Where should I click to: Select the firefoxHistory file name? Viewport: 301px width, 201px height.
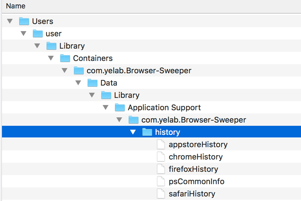[193, 169]
